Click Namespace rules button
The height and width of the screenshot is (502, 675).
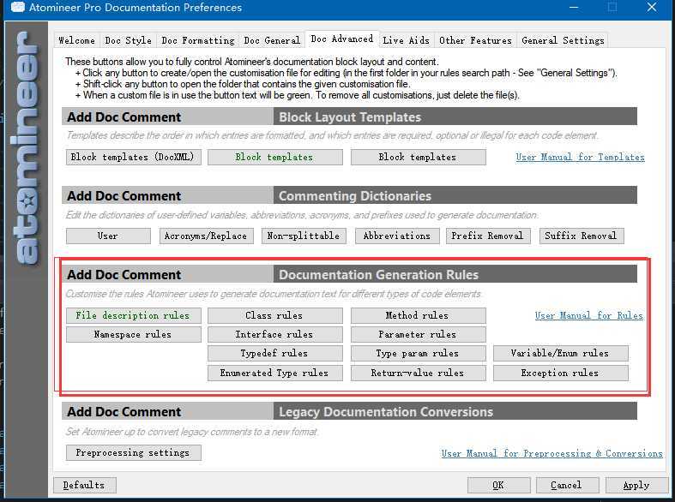(134, 334)
